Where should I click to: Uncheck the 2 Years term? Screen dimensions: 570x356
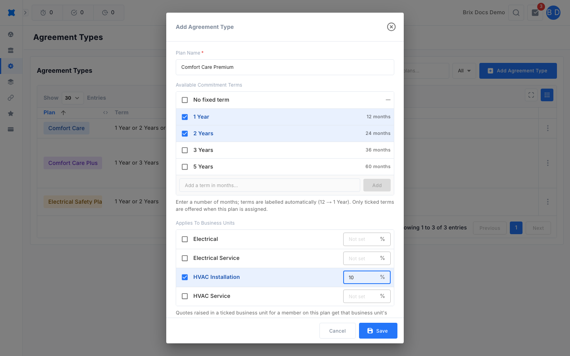pos(185,134)
